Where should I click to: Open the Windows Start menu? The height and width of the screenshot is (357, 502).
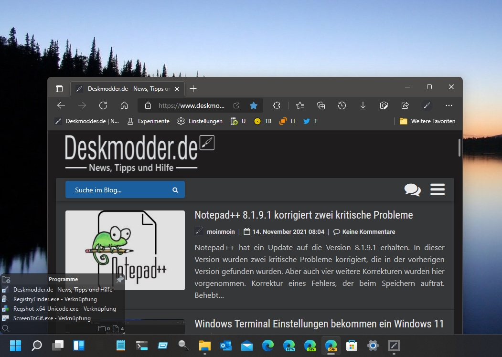15,346
